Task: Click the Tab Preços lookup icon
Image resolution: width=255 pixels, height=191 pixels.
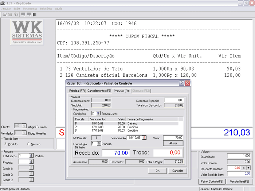Action: point(31,155)
